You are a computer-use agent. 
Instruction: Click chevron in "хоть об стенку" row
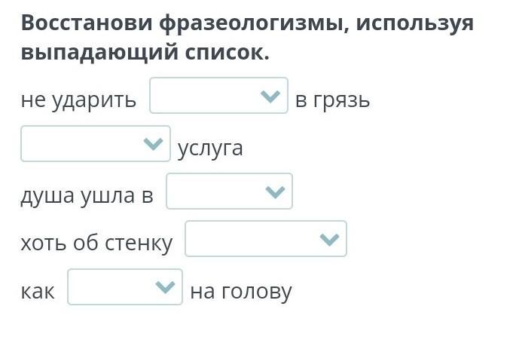click(x=328, y=240)
